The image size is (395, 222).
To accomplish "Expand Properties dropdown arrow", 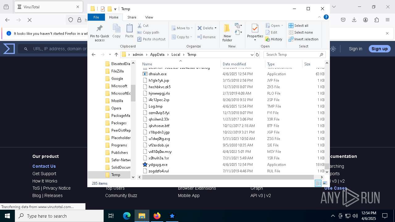I will 255,40.
